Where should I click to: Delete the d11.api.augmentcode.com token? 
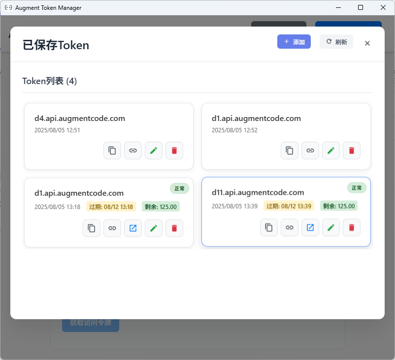[x=352, y=227]
